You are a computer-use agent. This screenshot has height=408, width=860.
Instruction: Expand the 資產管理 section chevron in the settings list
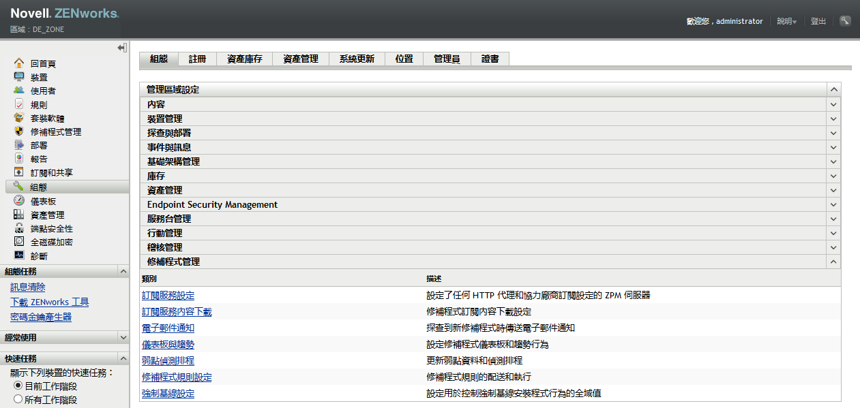coord(833,190)
